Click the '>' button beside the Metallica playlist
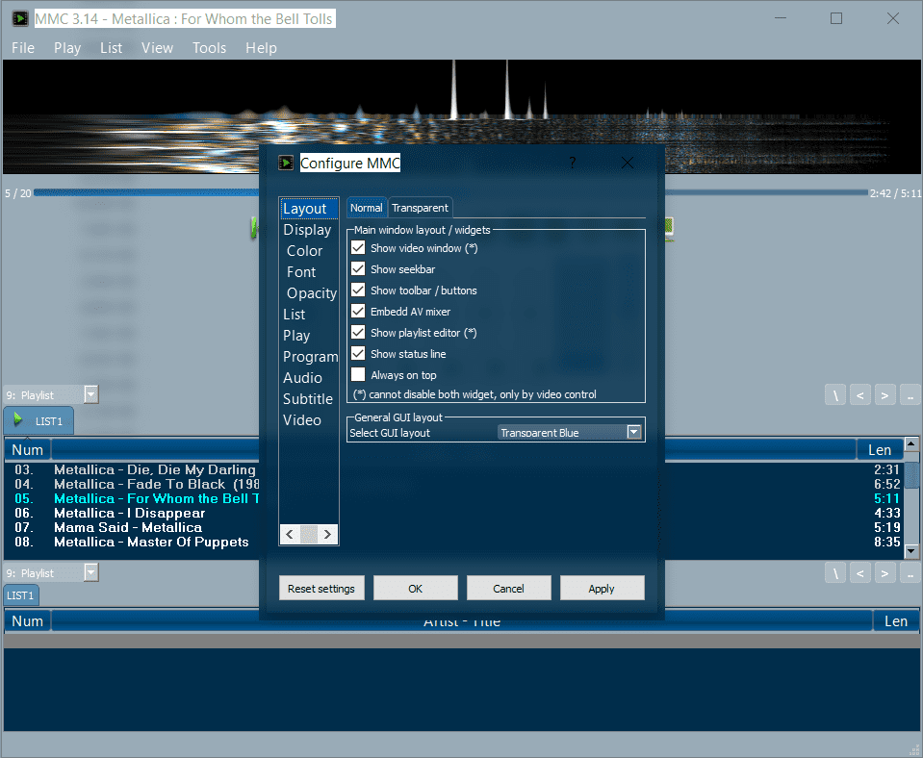Viewport: 923px width, 758px height. (x=885, y=395)
